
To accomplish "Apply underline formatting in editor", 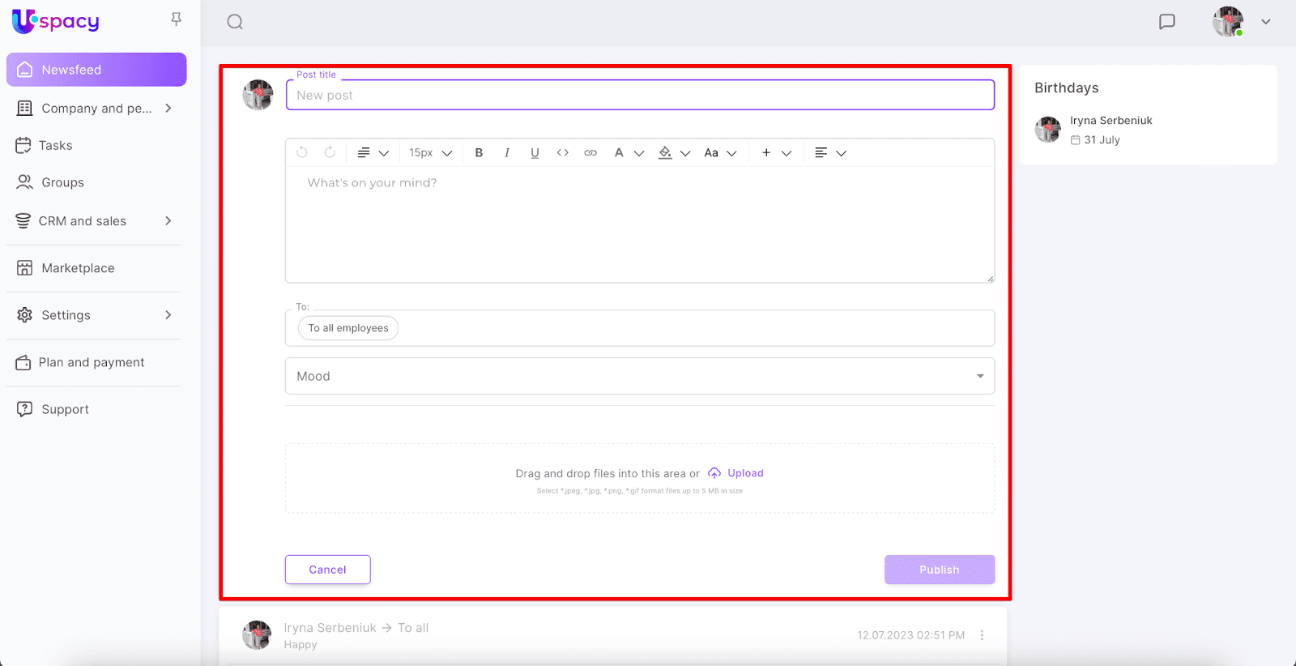I will [535, 152].
